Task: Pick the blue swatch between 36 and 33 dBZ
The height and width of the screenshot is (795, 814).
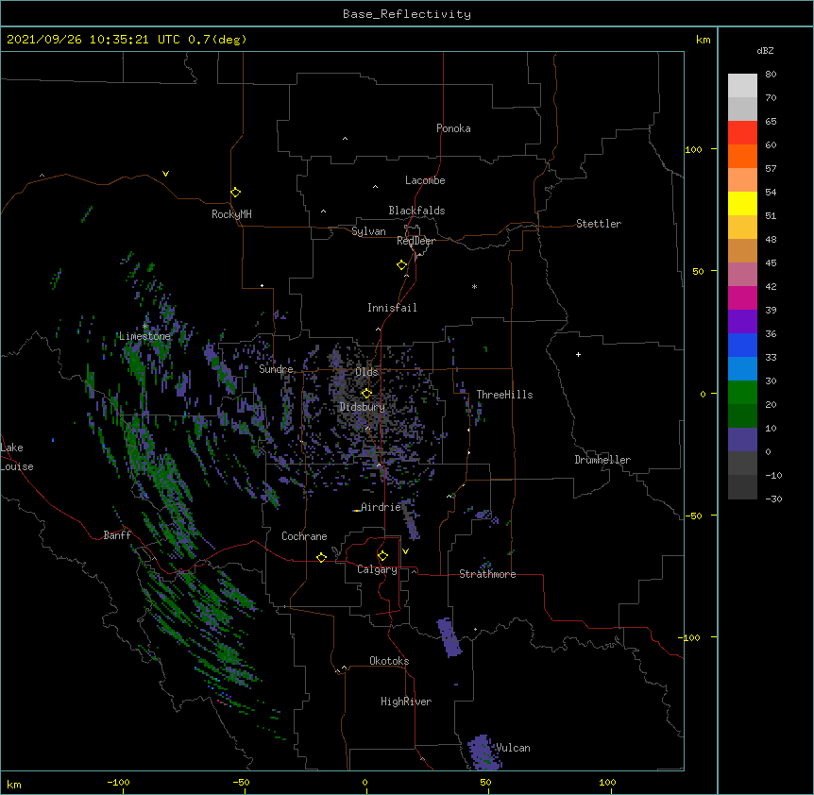Action: 742,345
